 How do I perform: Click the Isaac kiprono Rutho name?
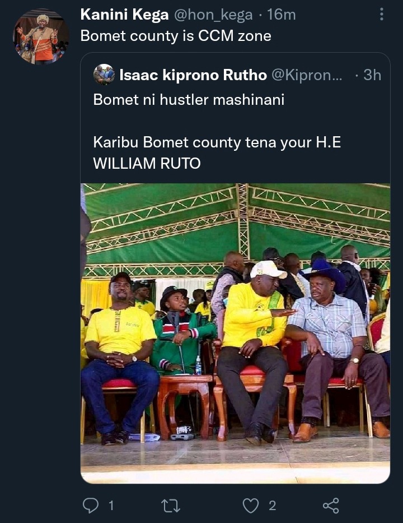coord(193,75)
